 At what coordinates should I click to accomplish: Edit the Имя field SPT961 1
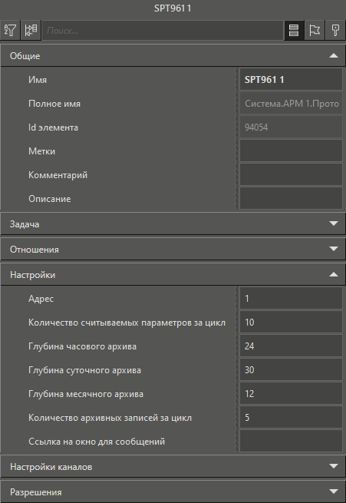291,80
